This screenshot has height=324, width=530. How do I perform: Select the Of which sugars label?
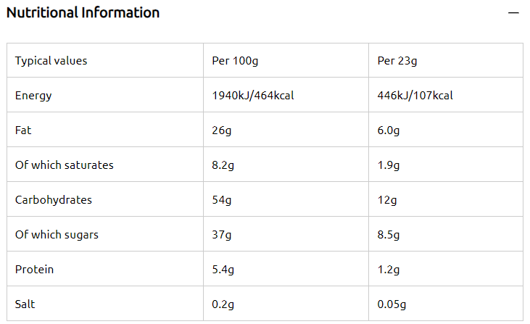click(x=57, y=235)
